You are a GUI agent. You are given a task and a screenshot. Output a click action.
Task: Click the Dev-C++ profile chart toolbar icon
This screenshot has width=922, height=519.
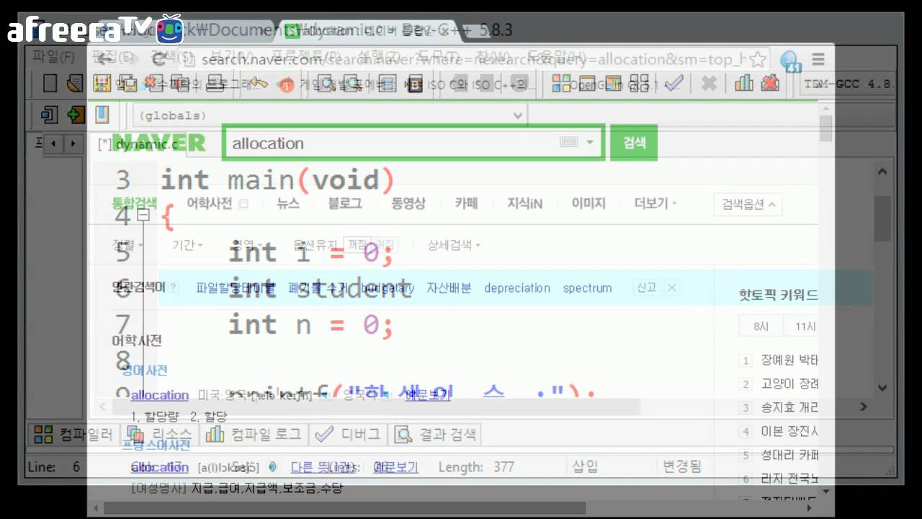point(744,83)
